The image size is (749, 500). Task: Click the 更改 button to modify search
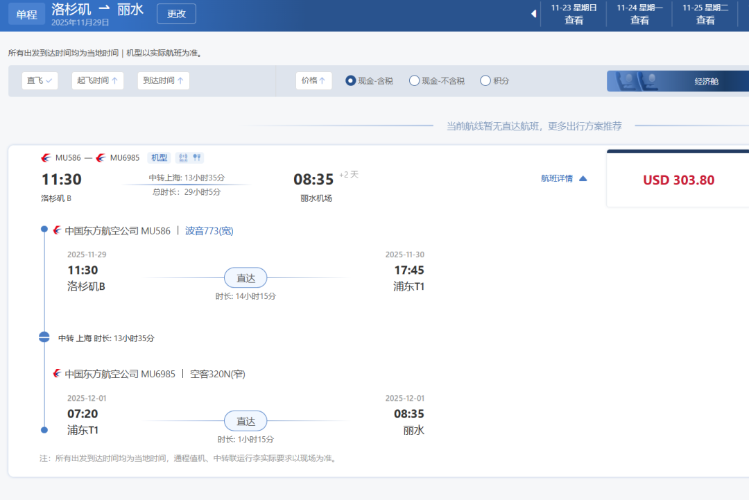click(176, 14)
